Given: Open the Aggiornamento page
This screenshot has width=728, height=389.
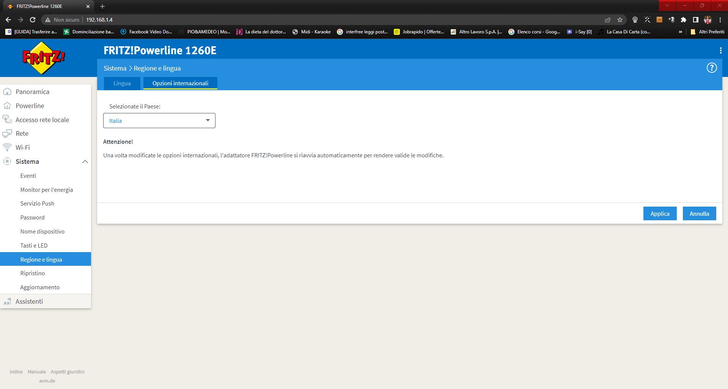Looking at the screenshot, I should coord(40,287).
